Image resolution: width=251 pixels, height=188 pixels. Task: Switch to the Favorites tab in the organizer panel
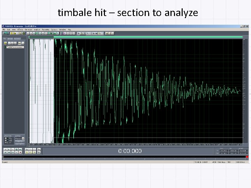point(17,39)
